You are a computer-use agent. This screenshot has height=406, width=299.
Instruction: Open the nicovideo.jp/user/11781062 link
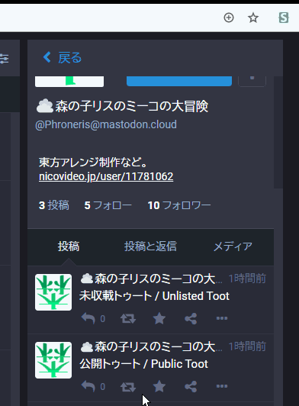(106, 176)
